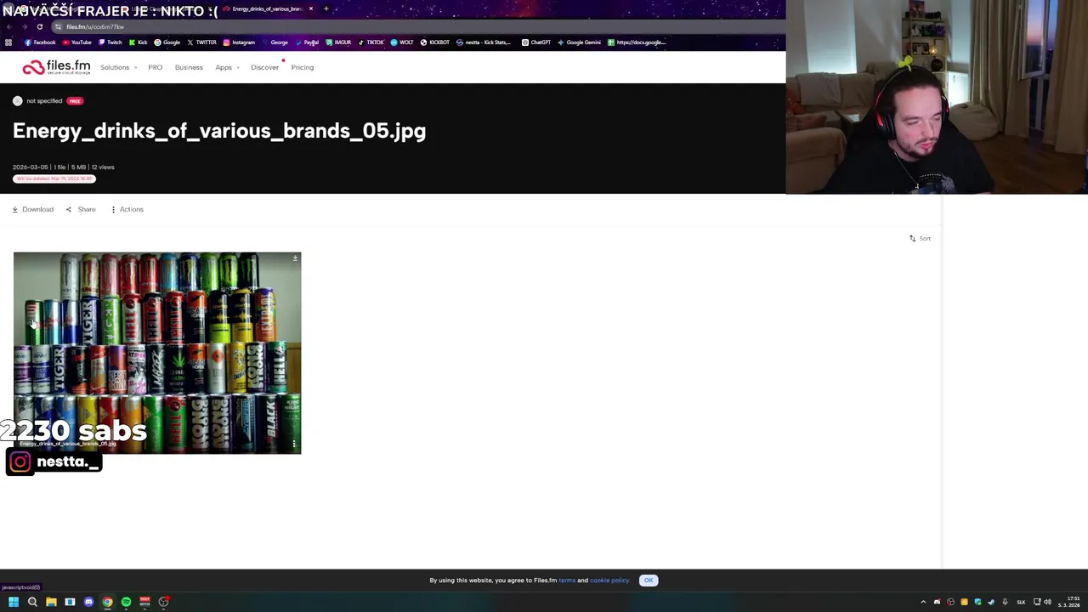Open Windows taskbar search

tap(32, 602)
